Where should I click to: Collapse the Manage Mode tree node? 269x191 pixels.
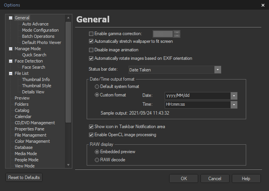tap(10, 49)
